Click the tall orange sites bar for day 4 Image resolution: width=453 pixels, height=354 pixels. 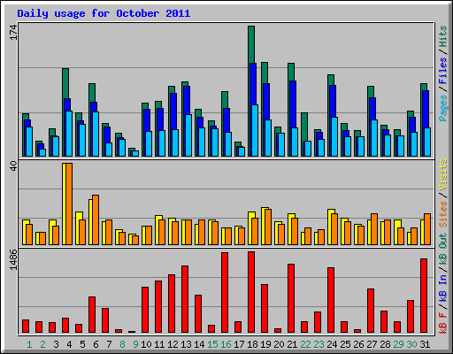(69, 204)
